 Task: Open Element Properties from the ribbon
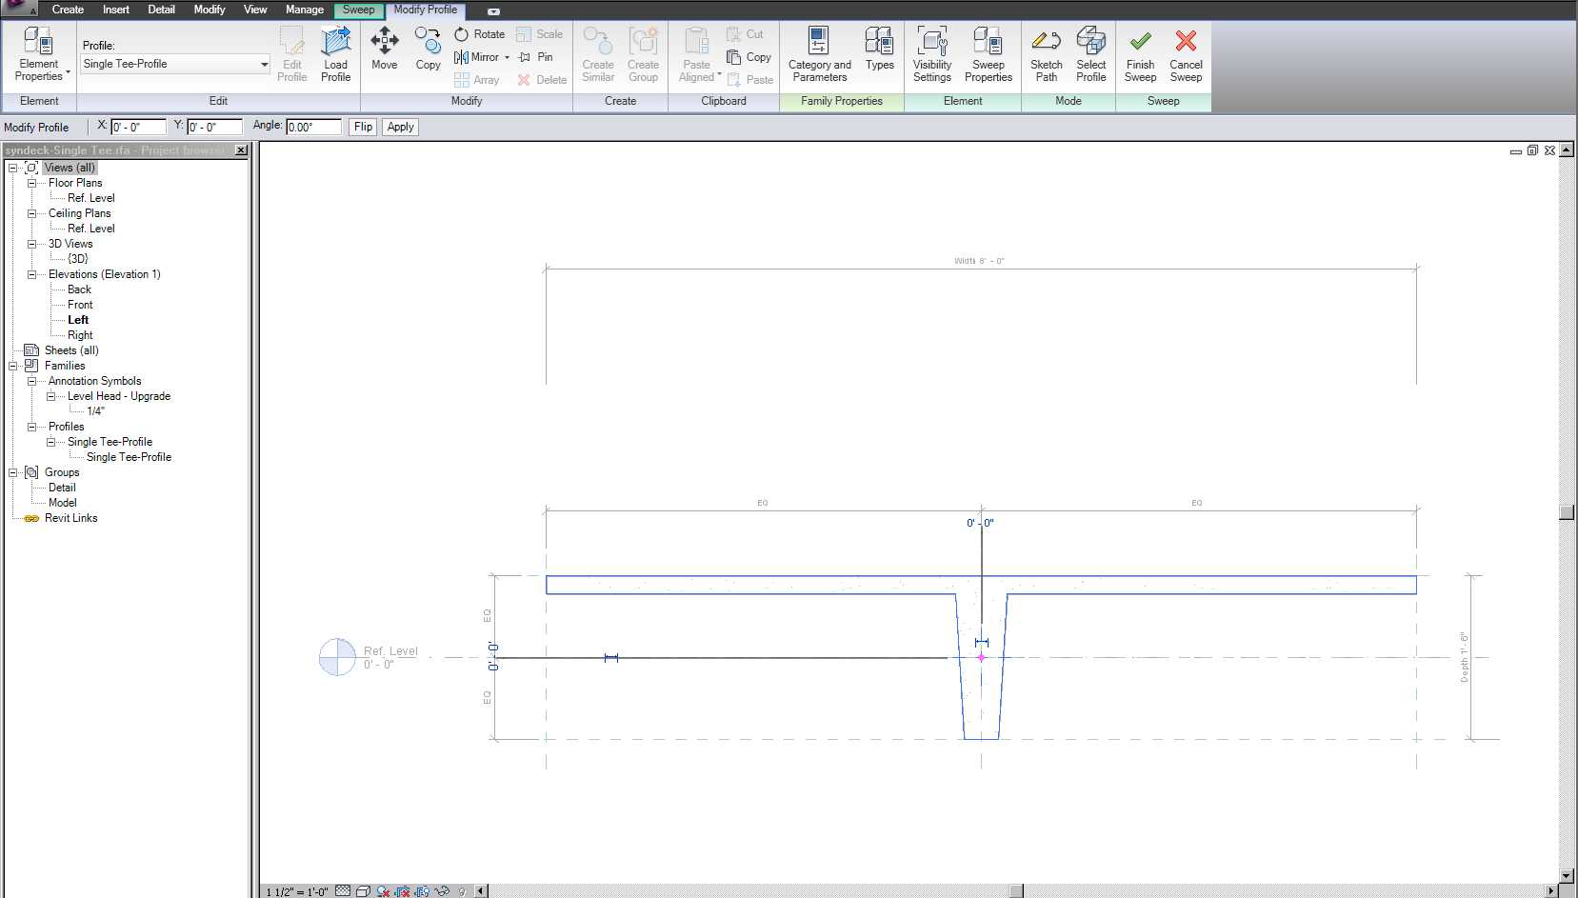39,55
